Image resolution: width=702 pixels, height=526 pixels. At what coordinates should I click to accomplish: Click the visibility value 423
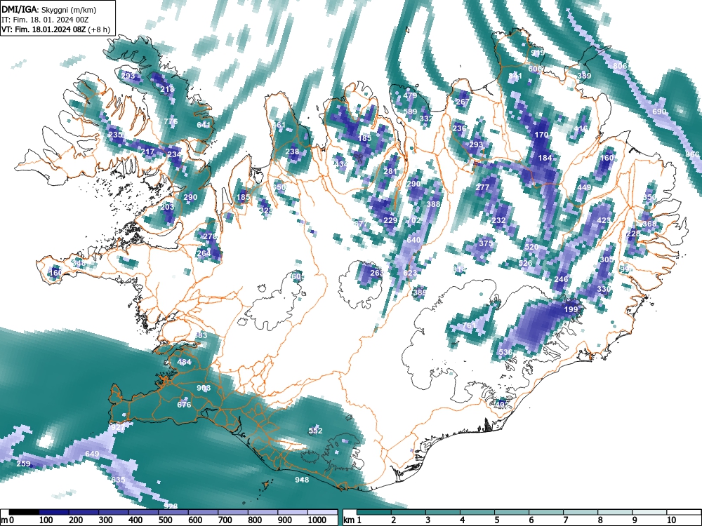604,220
